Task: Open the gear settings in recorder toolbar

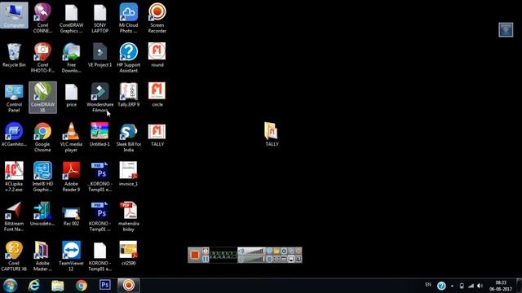Action: click(284, 251)
